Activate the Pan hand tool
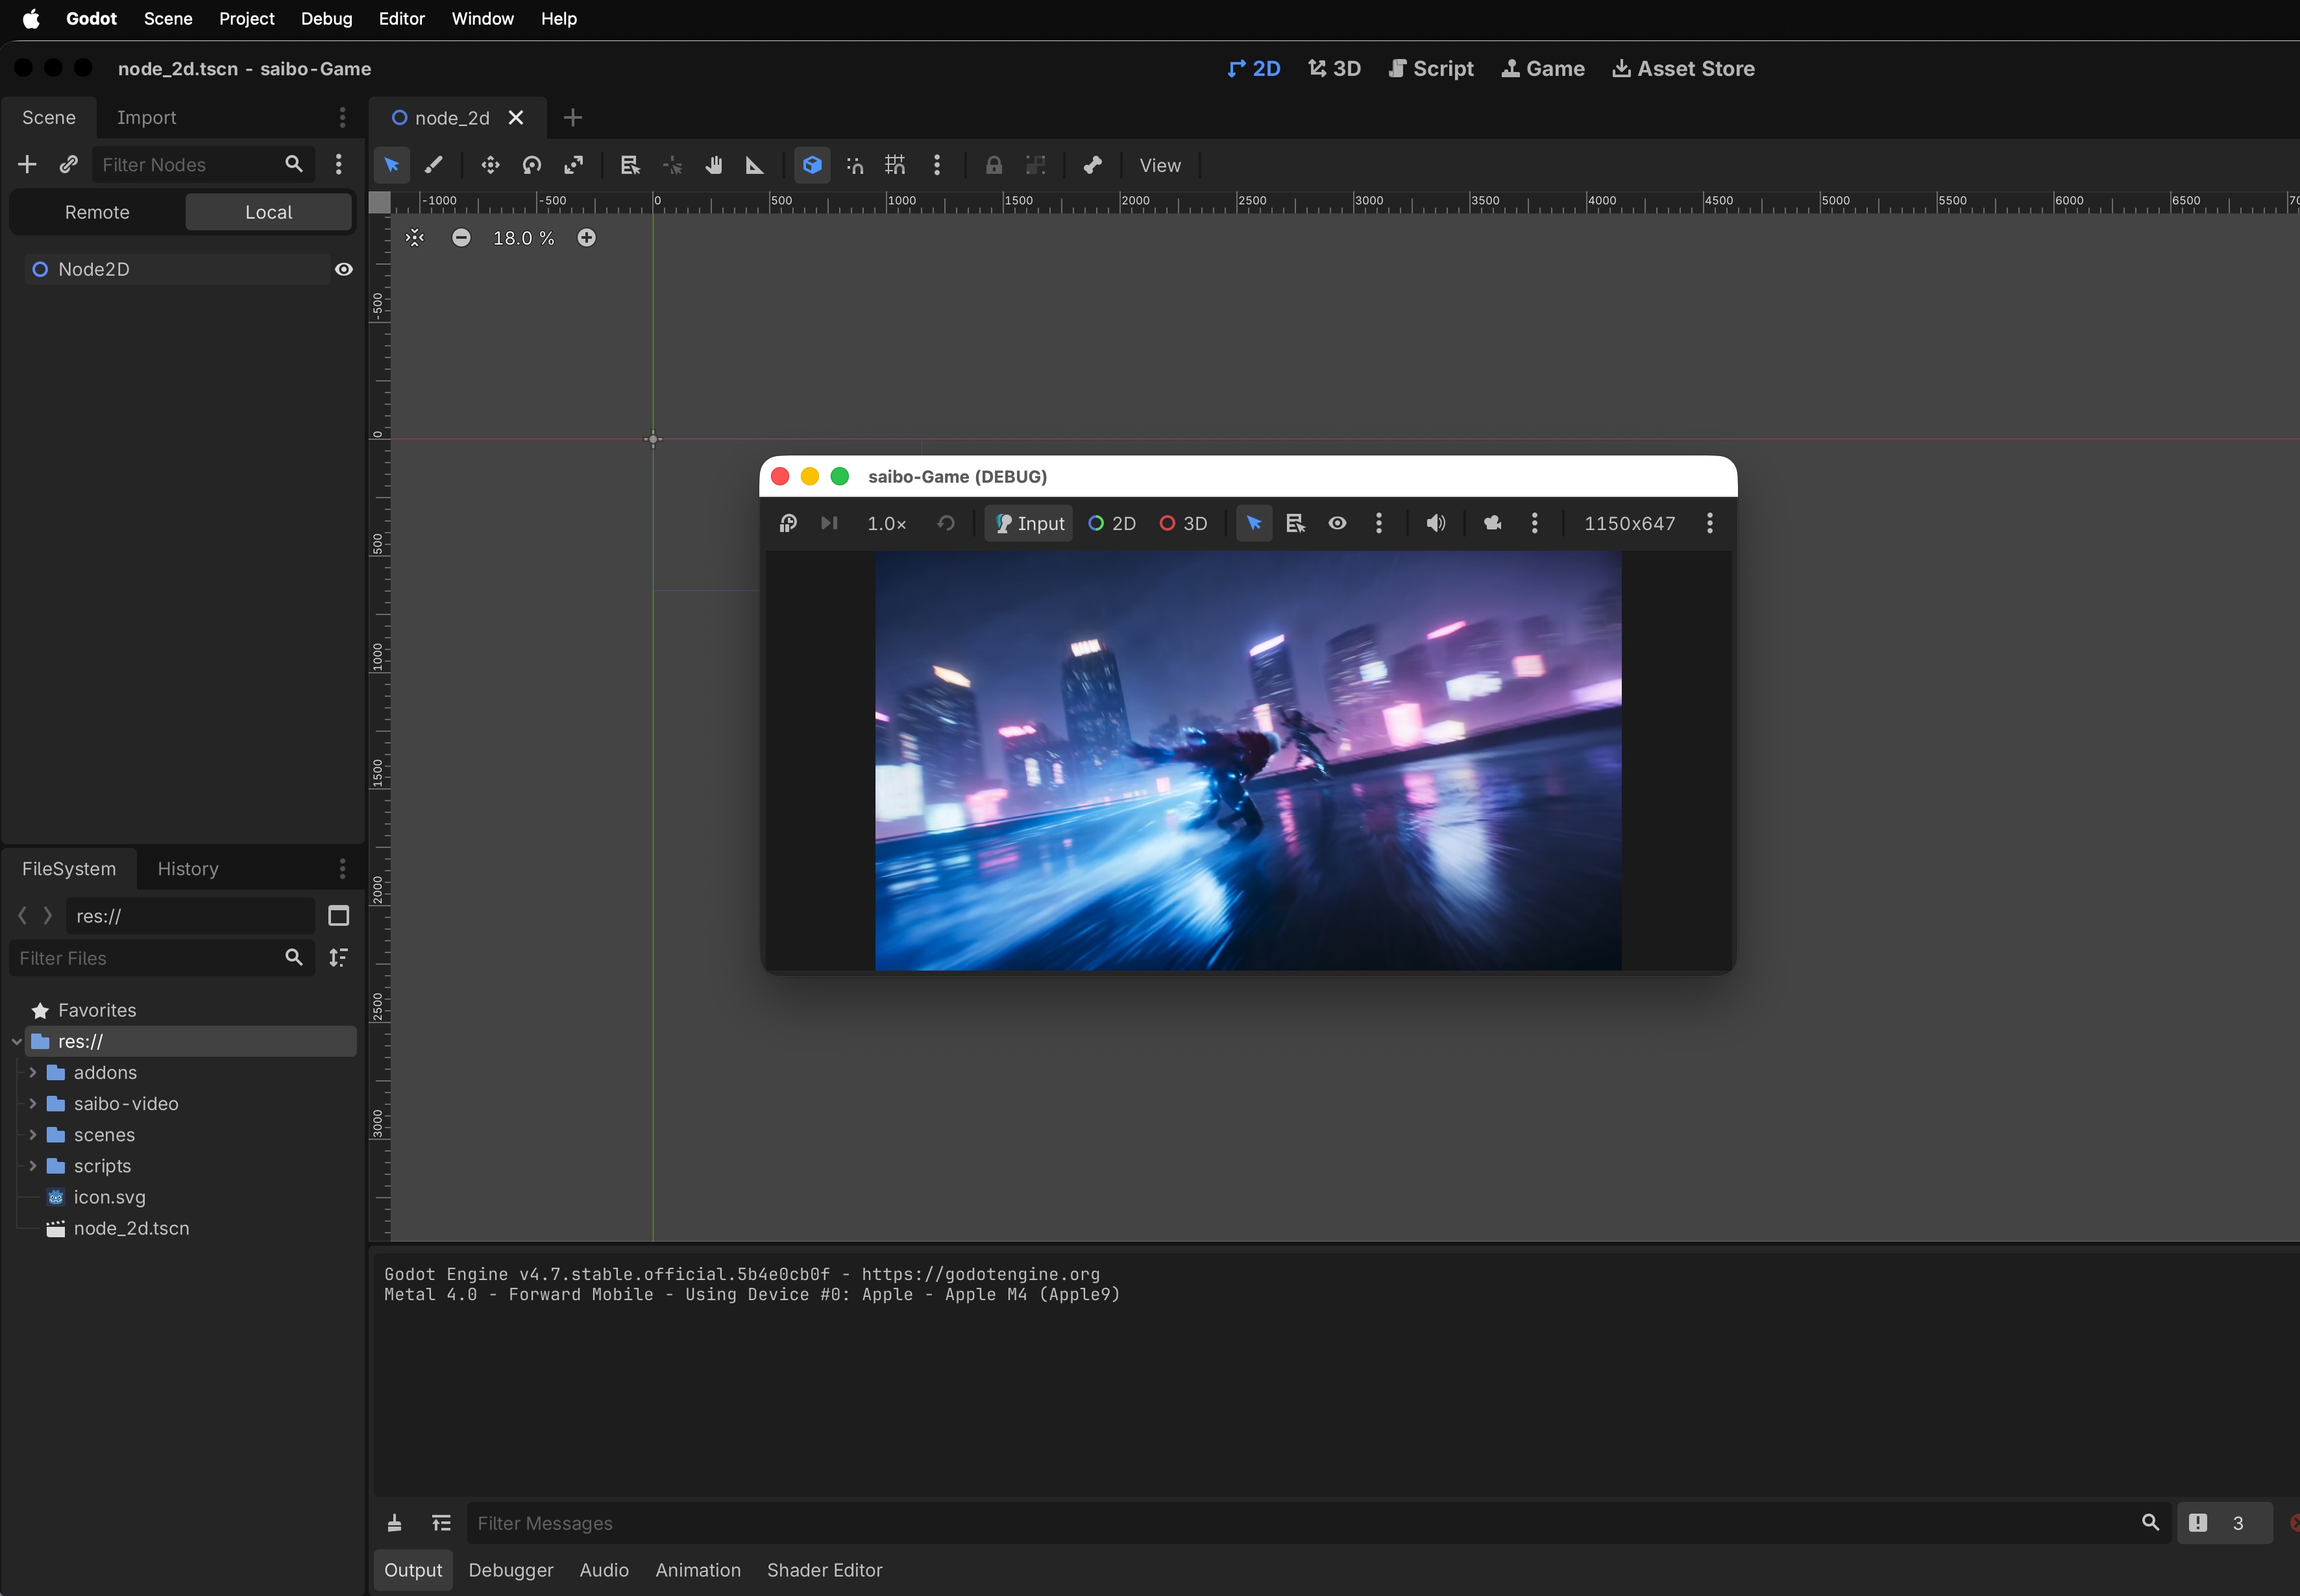Image resolution: width=2300 pixels, height=1596 pixels. coord(713,165)
